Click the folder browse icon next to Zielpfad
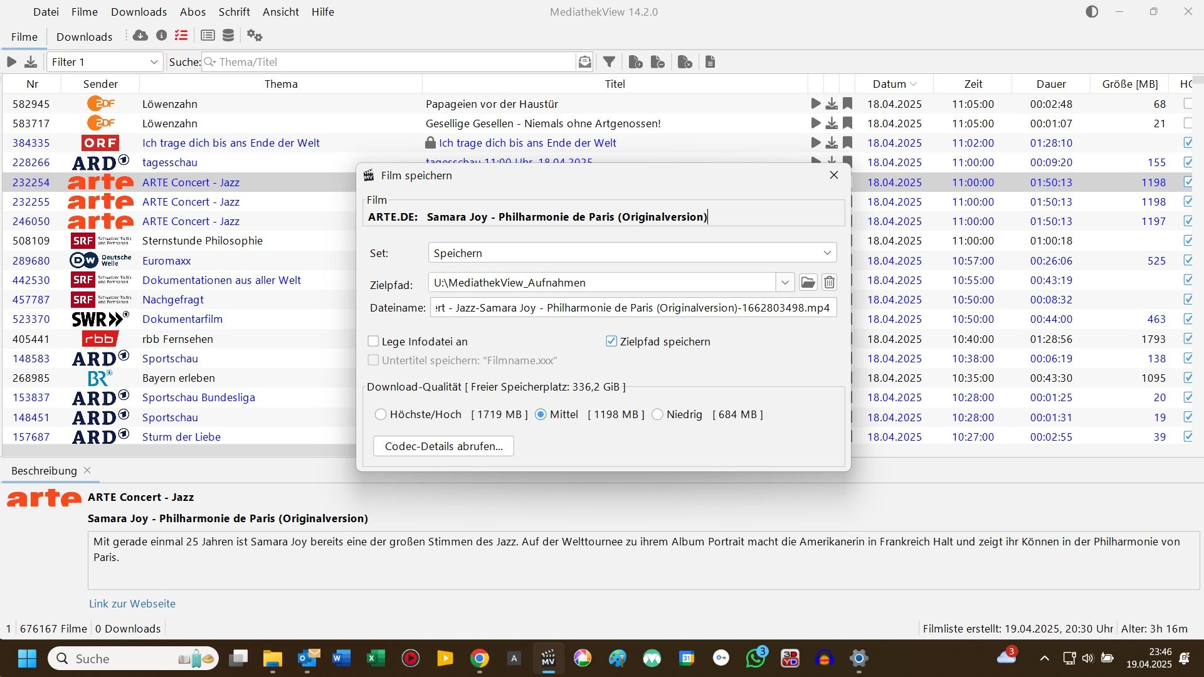 (808, 283)
